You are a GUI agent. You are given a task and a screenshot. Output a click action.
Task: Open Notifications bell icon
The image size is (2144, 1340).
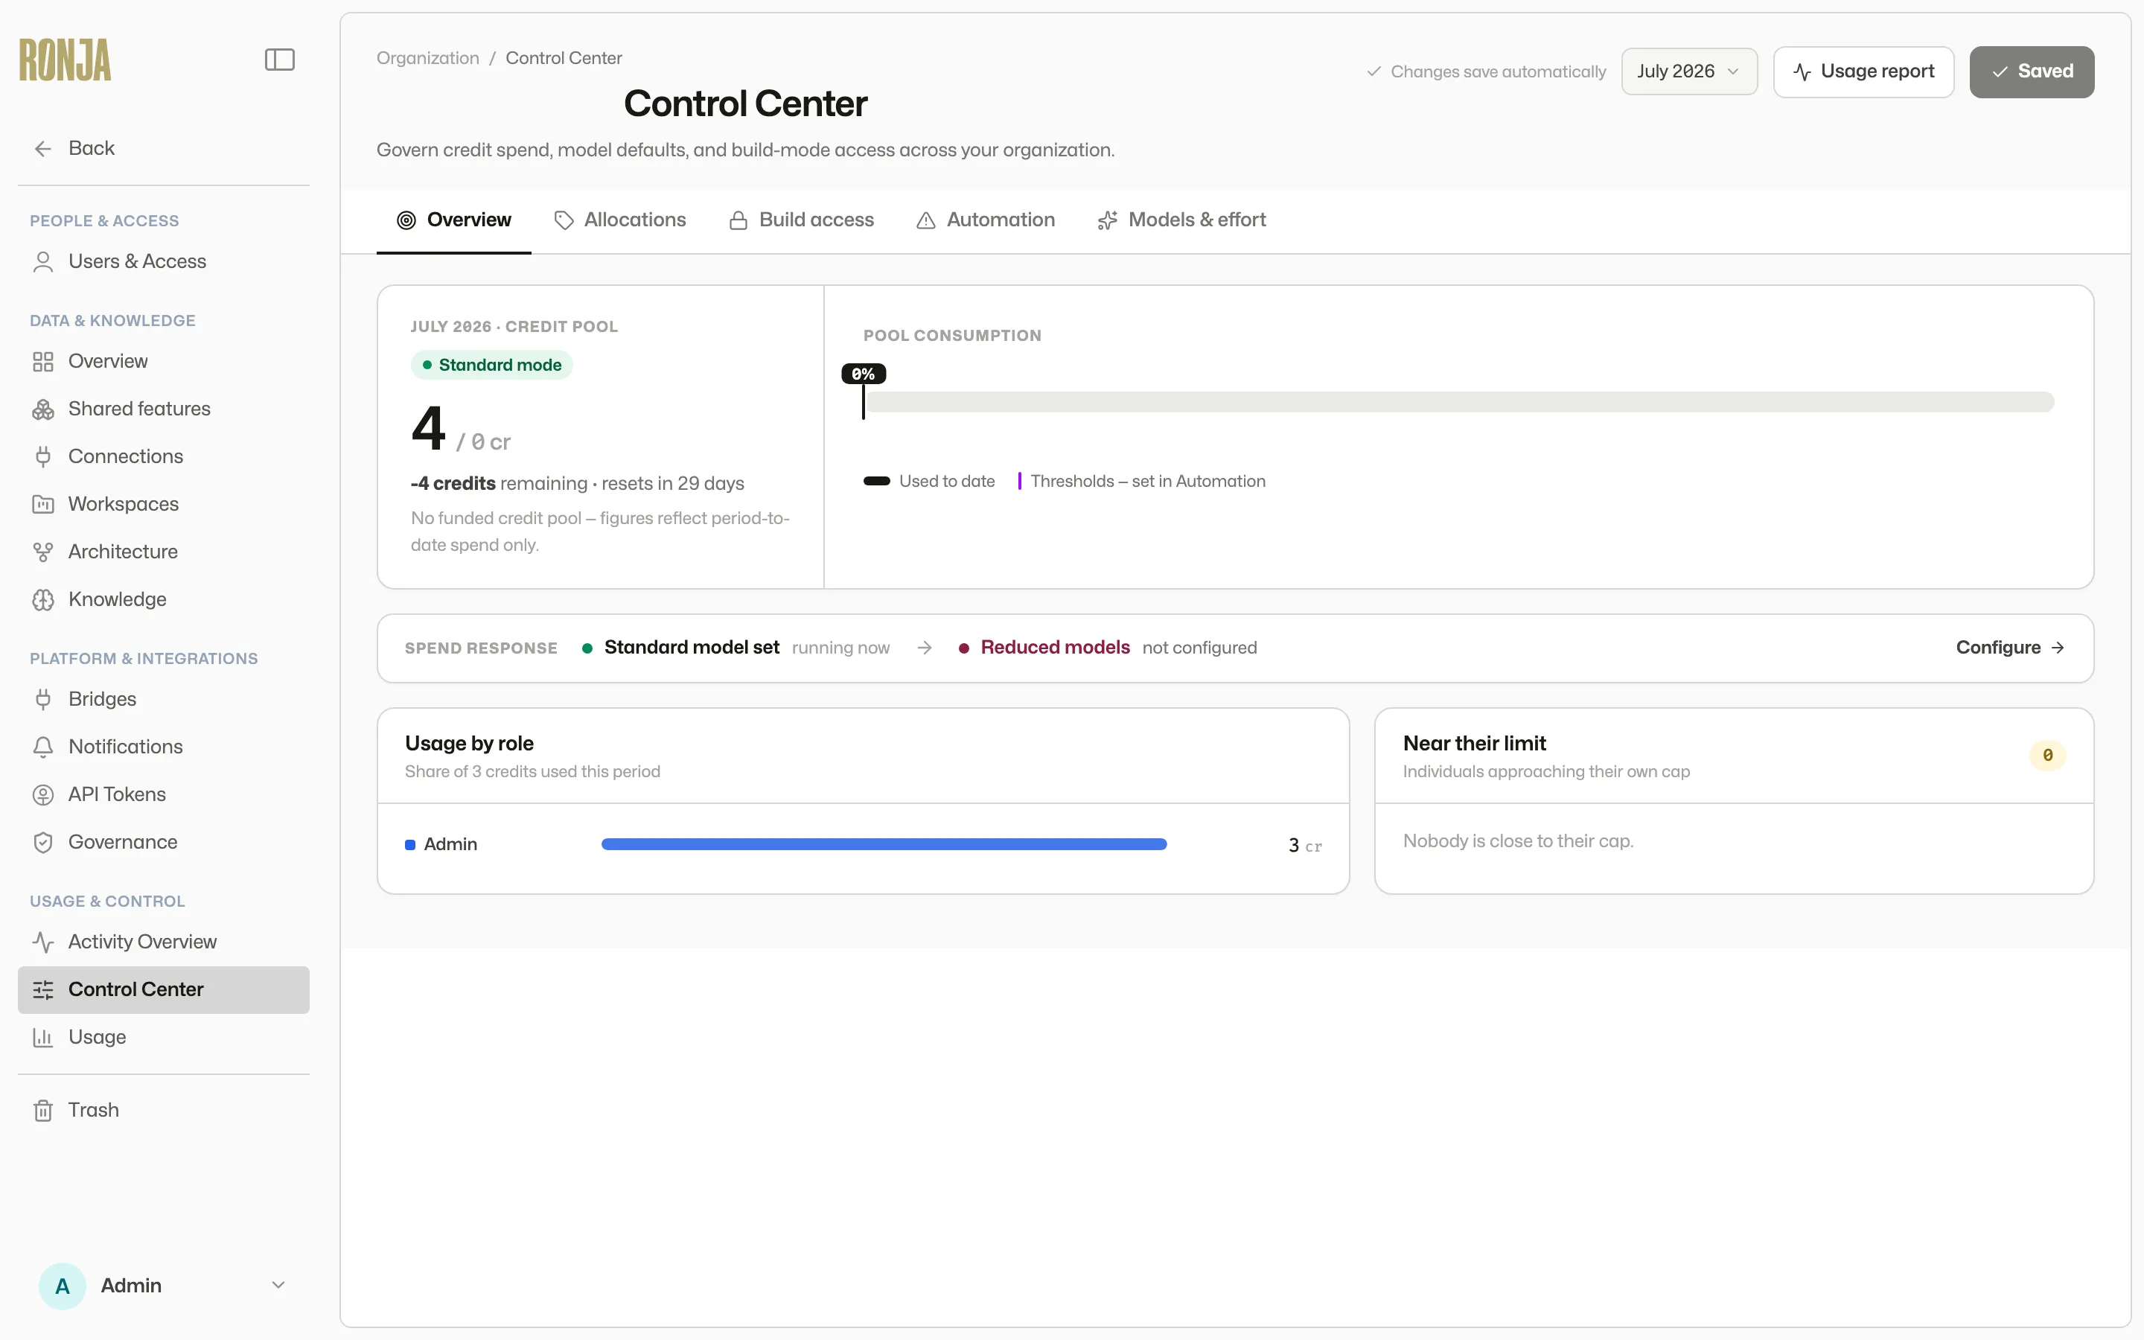click(x=42, y=747)
